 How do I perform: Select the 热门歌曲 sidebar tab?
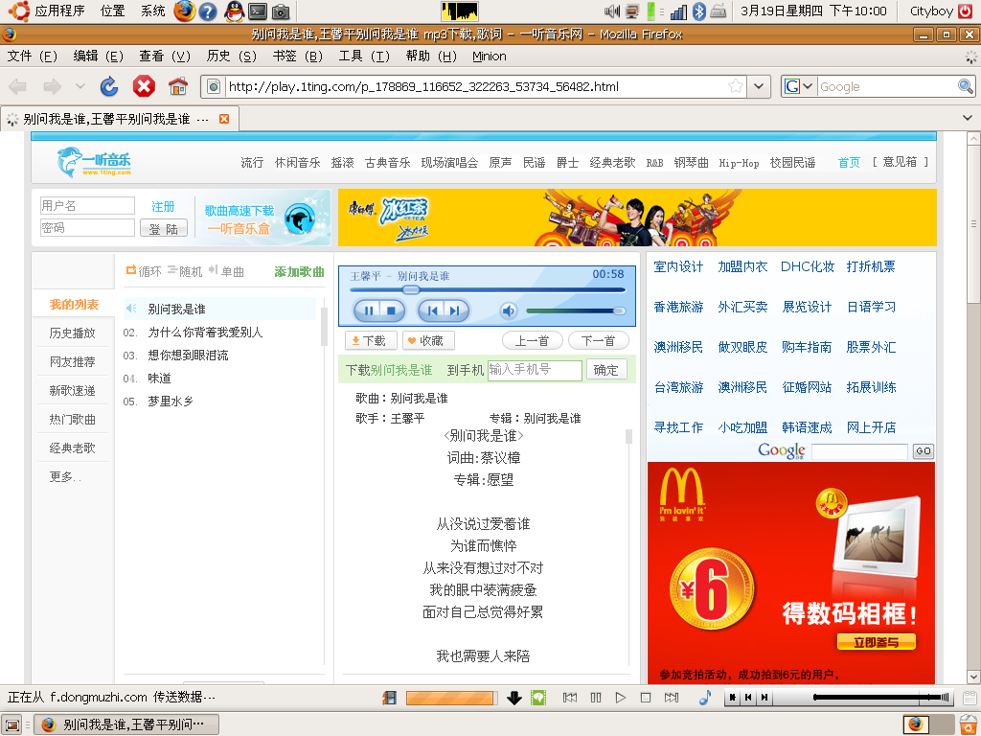(x=73, y=420)
